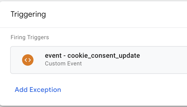Click the Custom Event subtitle text
Screen dimensions: 187x107
(63, 64)
